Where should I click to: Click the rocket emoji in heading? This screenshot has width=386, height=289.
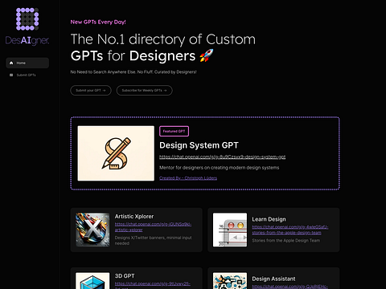(x=207, y=55)
